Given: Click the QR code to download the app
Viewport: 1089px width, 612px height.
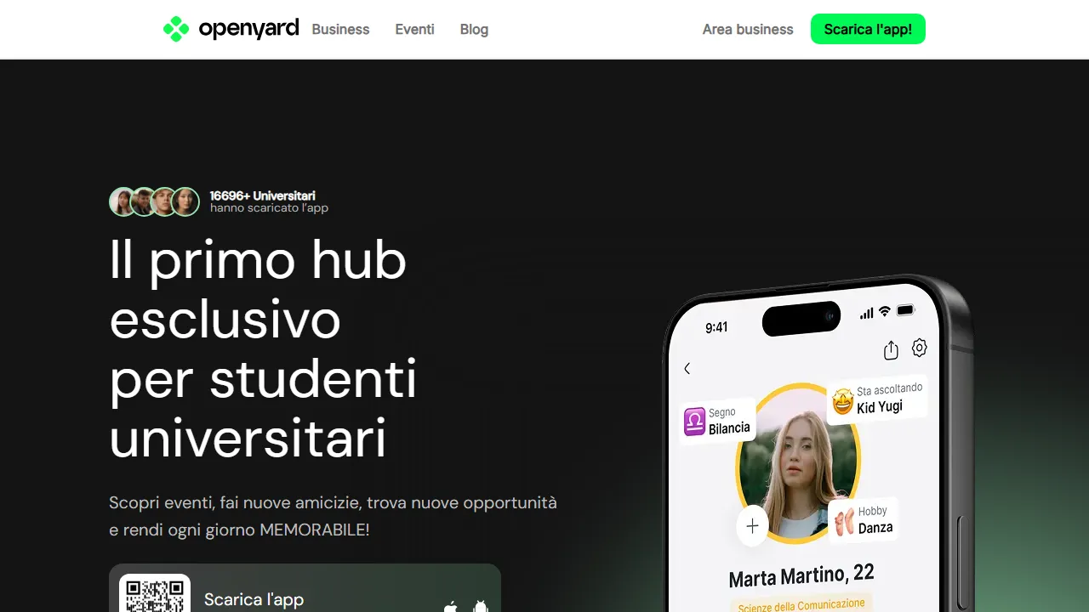Looking at the screenshot, I should (x=154, y=595).
